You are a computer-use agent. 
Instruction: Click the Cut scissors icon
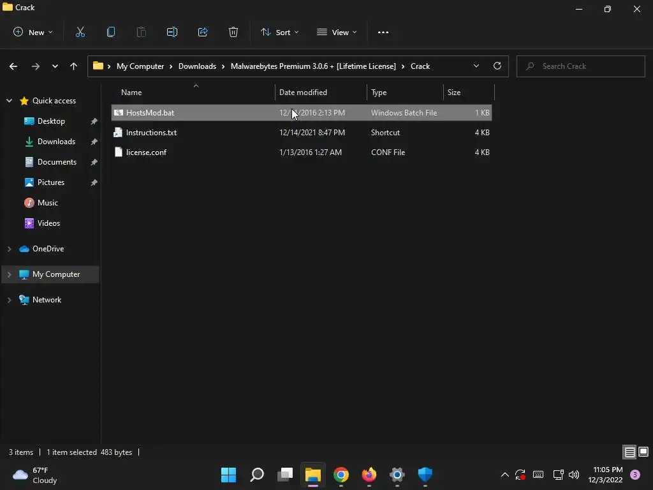(80, 32)
